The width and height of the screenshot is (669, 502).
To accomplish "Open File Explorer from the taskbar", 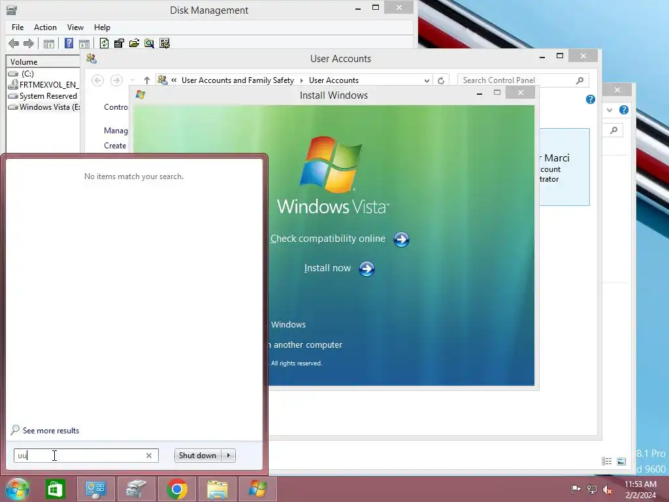I will click(x=218, y=489).
